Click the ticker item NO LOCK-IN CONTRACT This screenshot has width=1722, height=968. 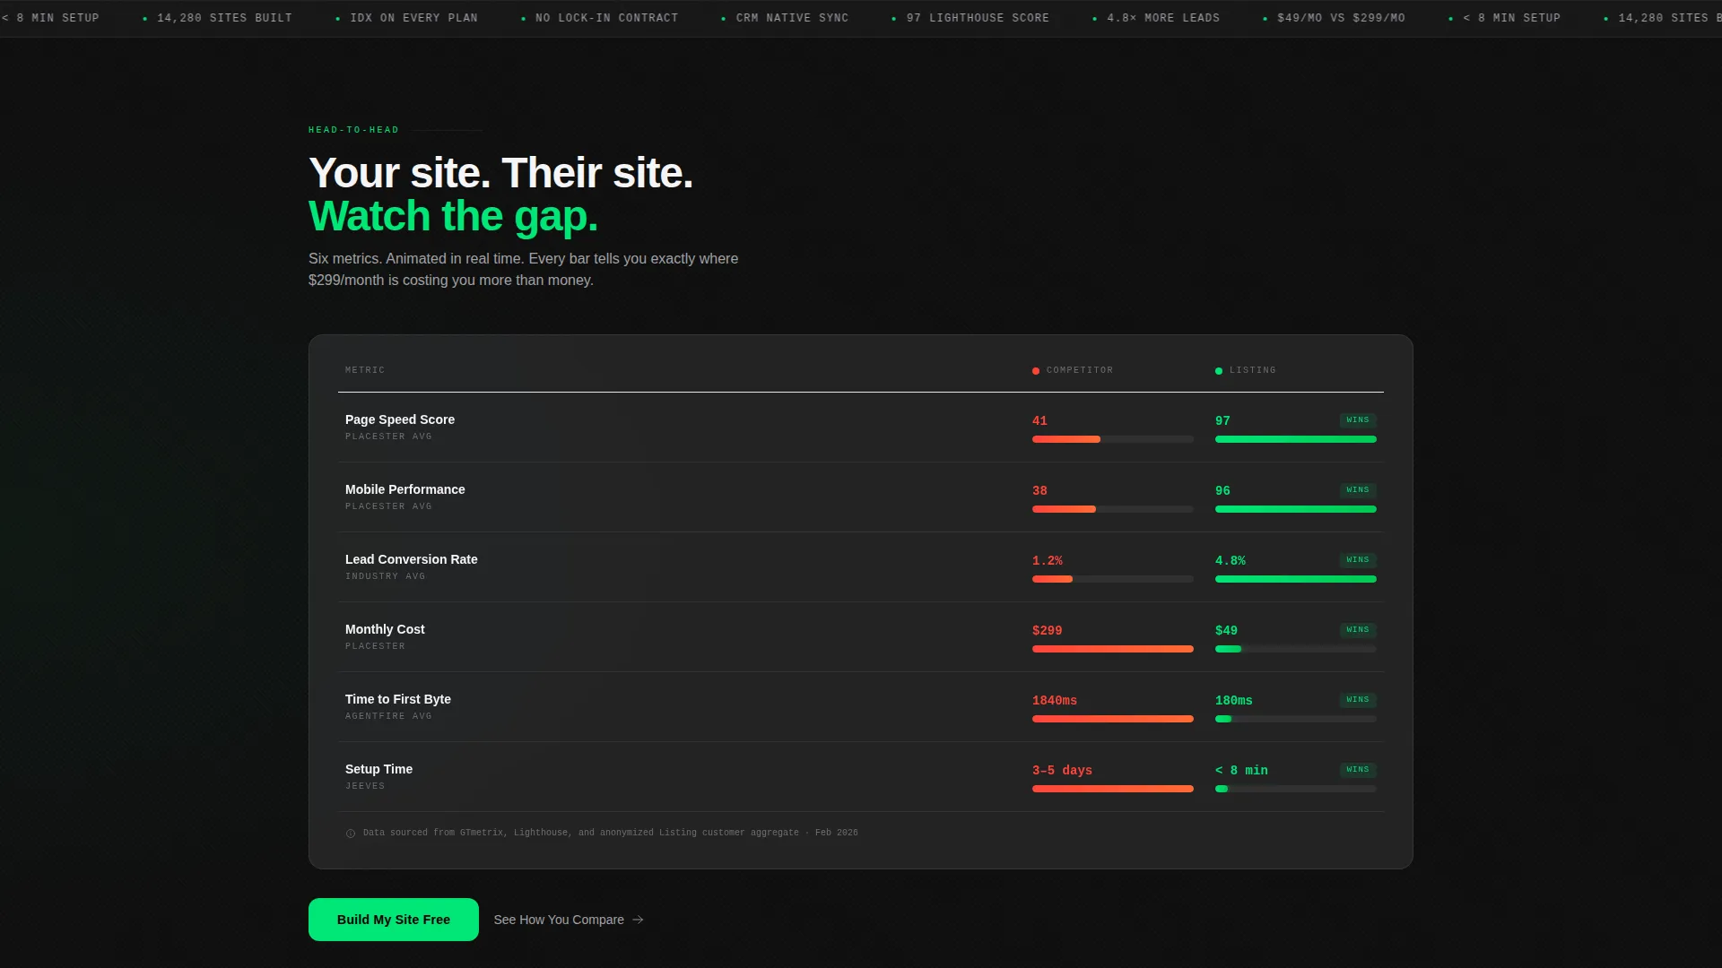[x=606, y=18]
